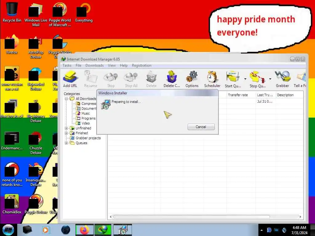Select Documents category in tree
Image resolution: width=315 pixels, height=236 pixels.
86,108
